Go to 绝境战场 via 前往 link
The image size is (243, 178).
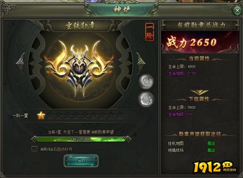click(x=211, y=150)
